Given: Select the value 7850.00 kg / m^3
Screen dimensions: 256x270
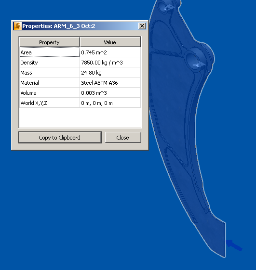Looking at the screenshot, I should 110,63.
